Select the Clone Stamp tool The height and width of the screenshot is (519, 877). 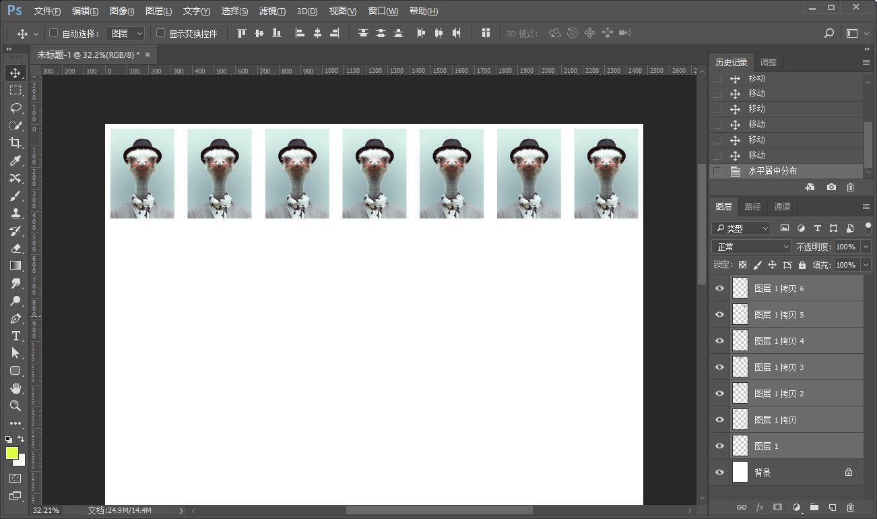coord(15,213)
